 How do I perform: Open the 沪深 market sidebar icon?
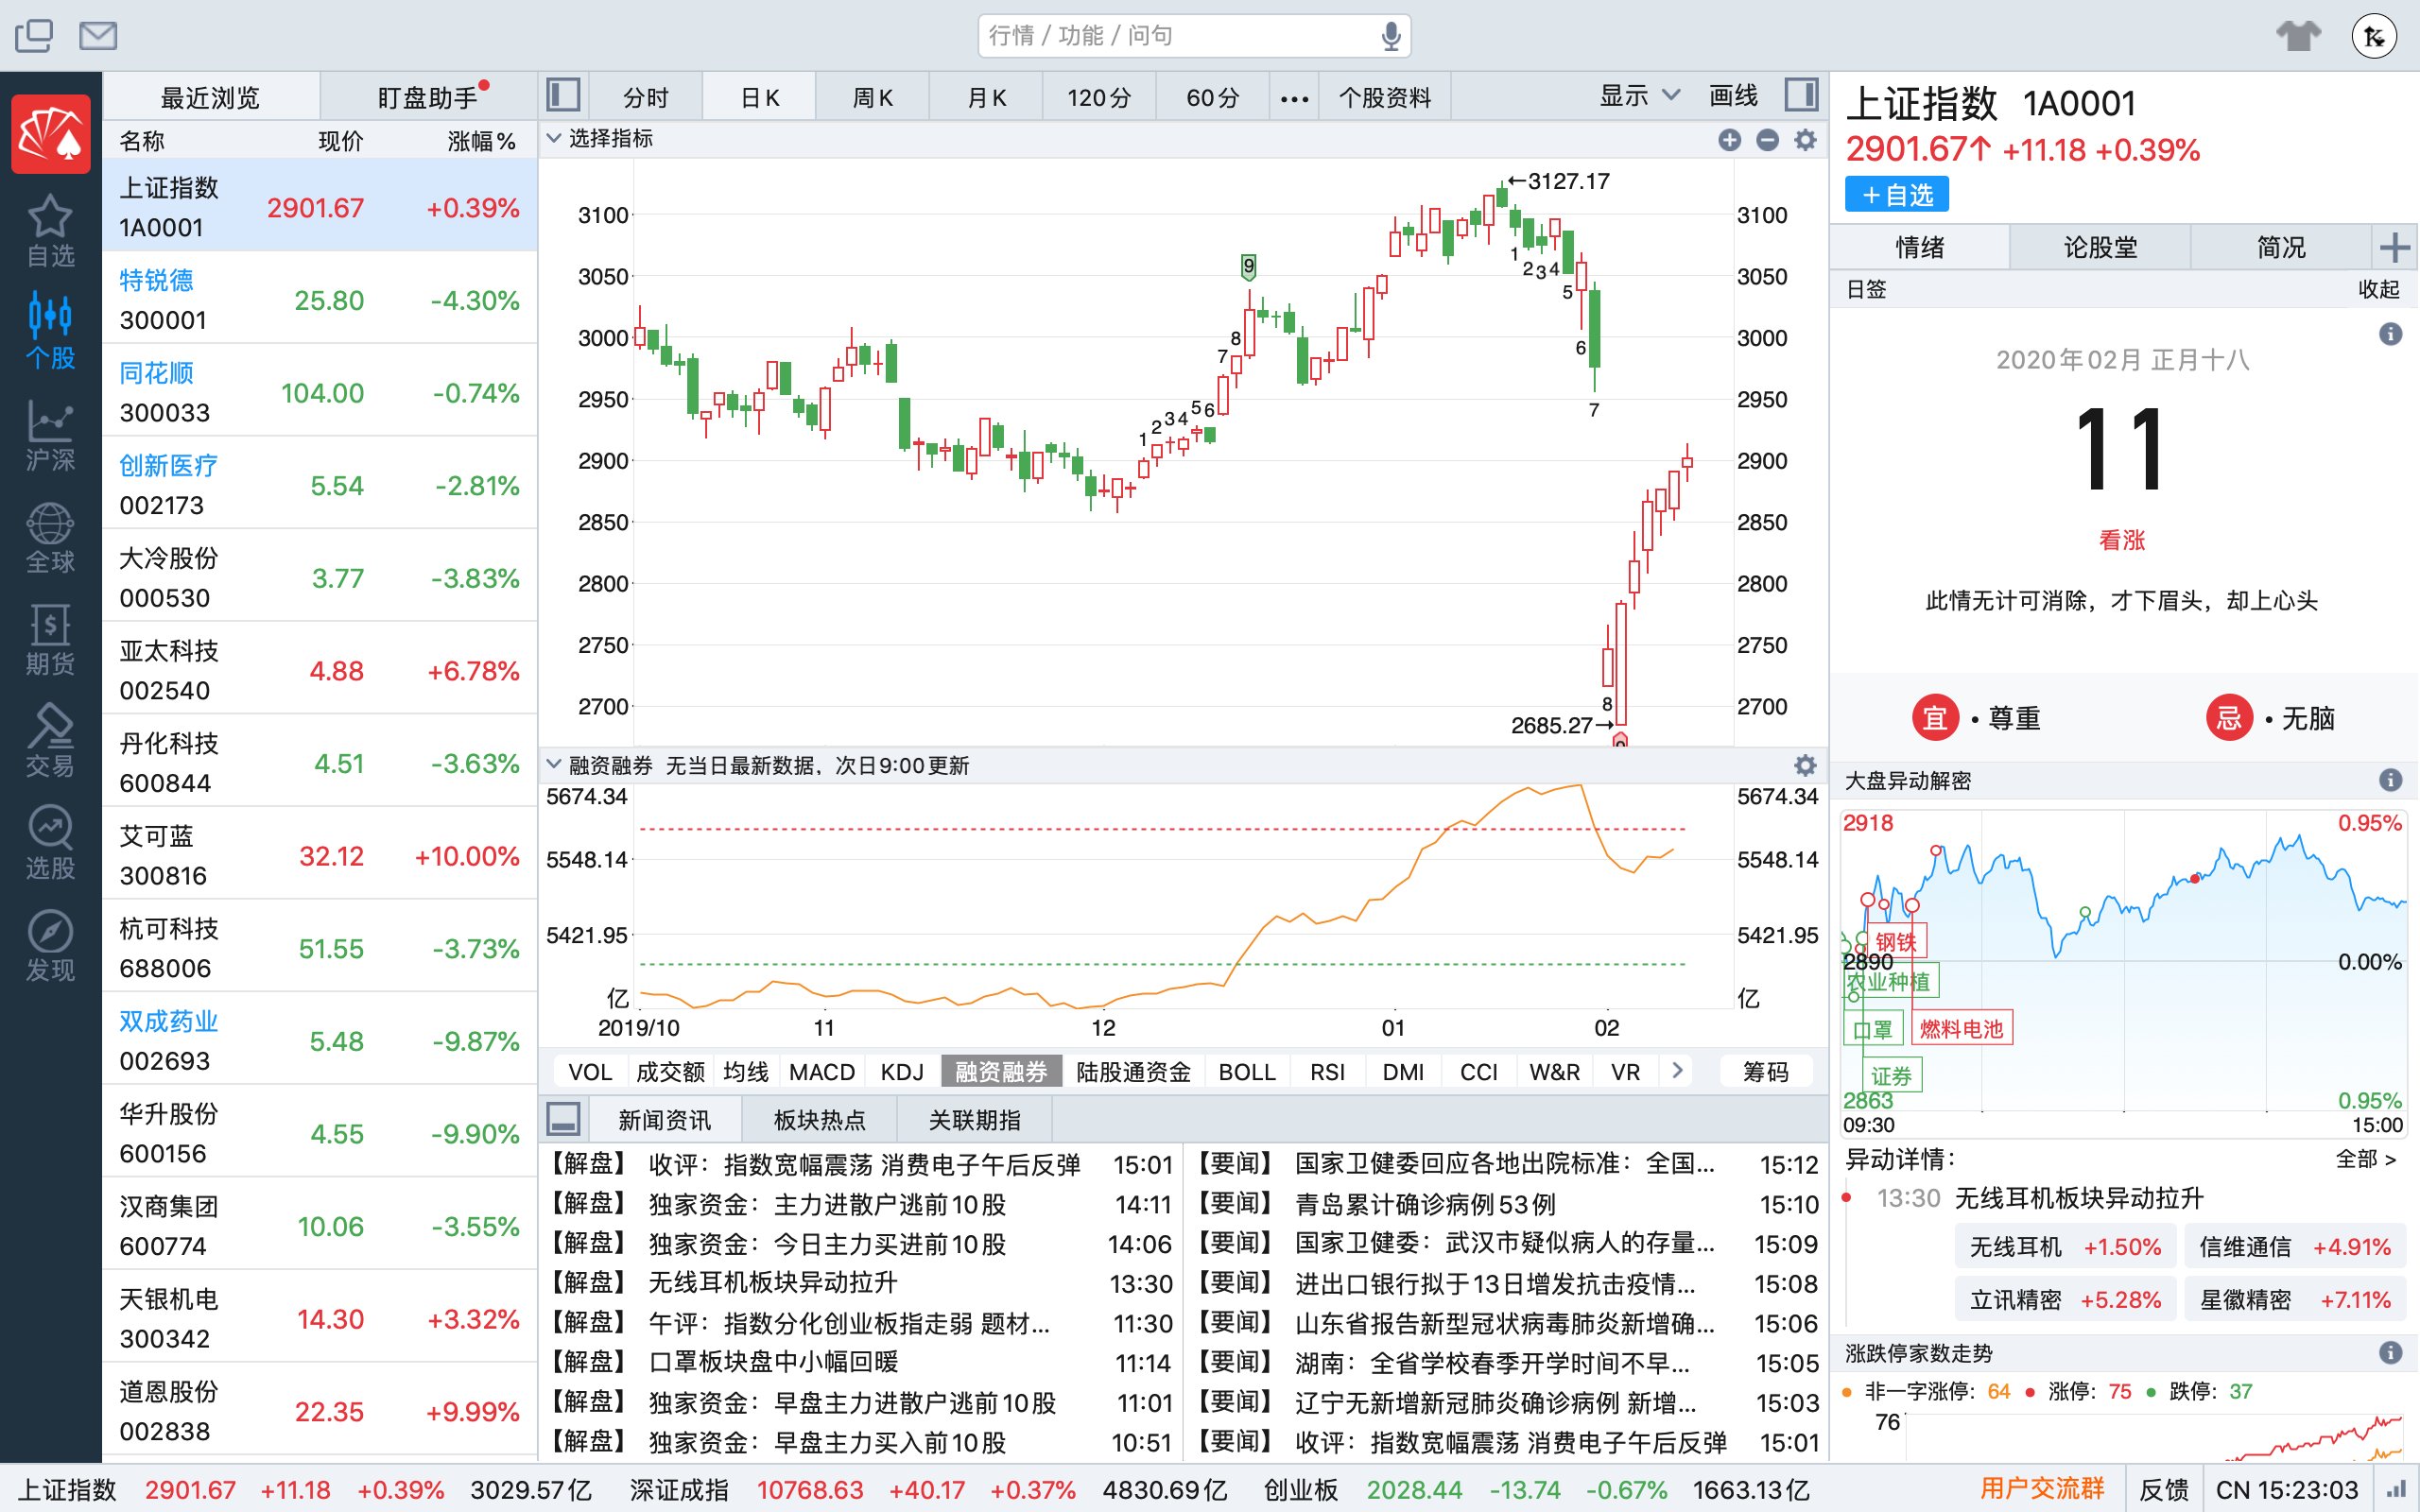pyautogui.click(x=50, y=435)
